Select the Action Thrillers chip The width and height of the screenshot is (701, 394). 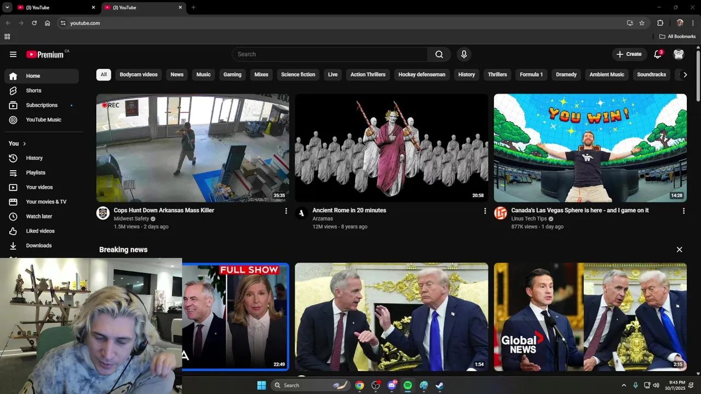pos(368,74)
